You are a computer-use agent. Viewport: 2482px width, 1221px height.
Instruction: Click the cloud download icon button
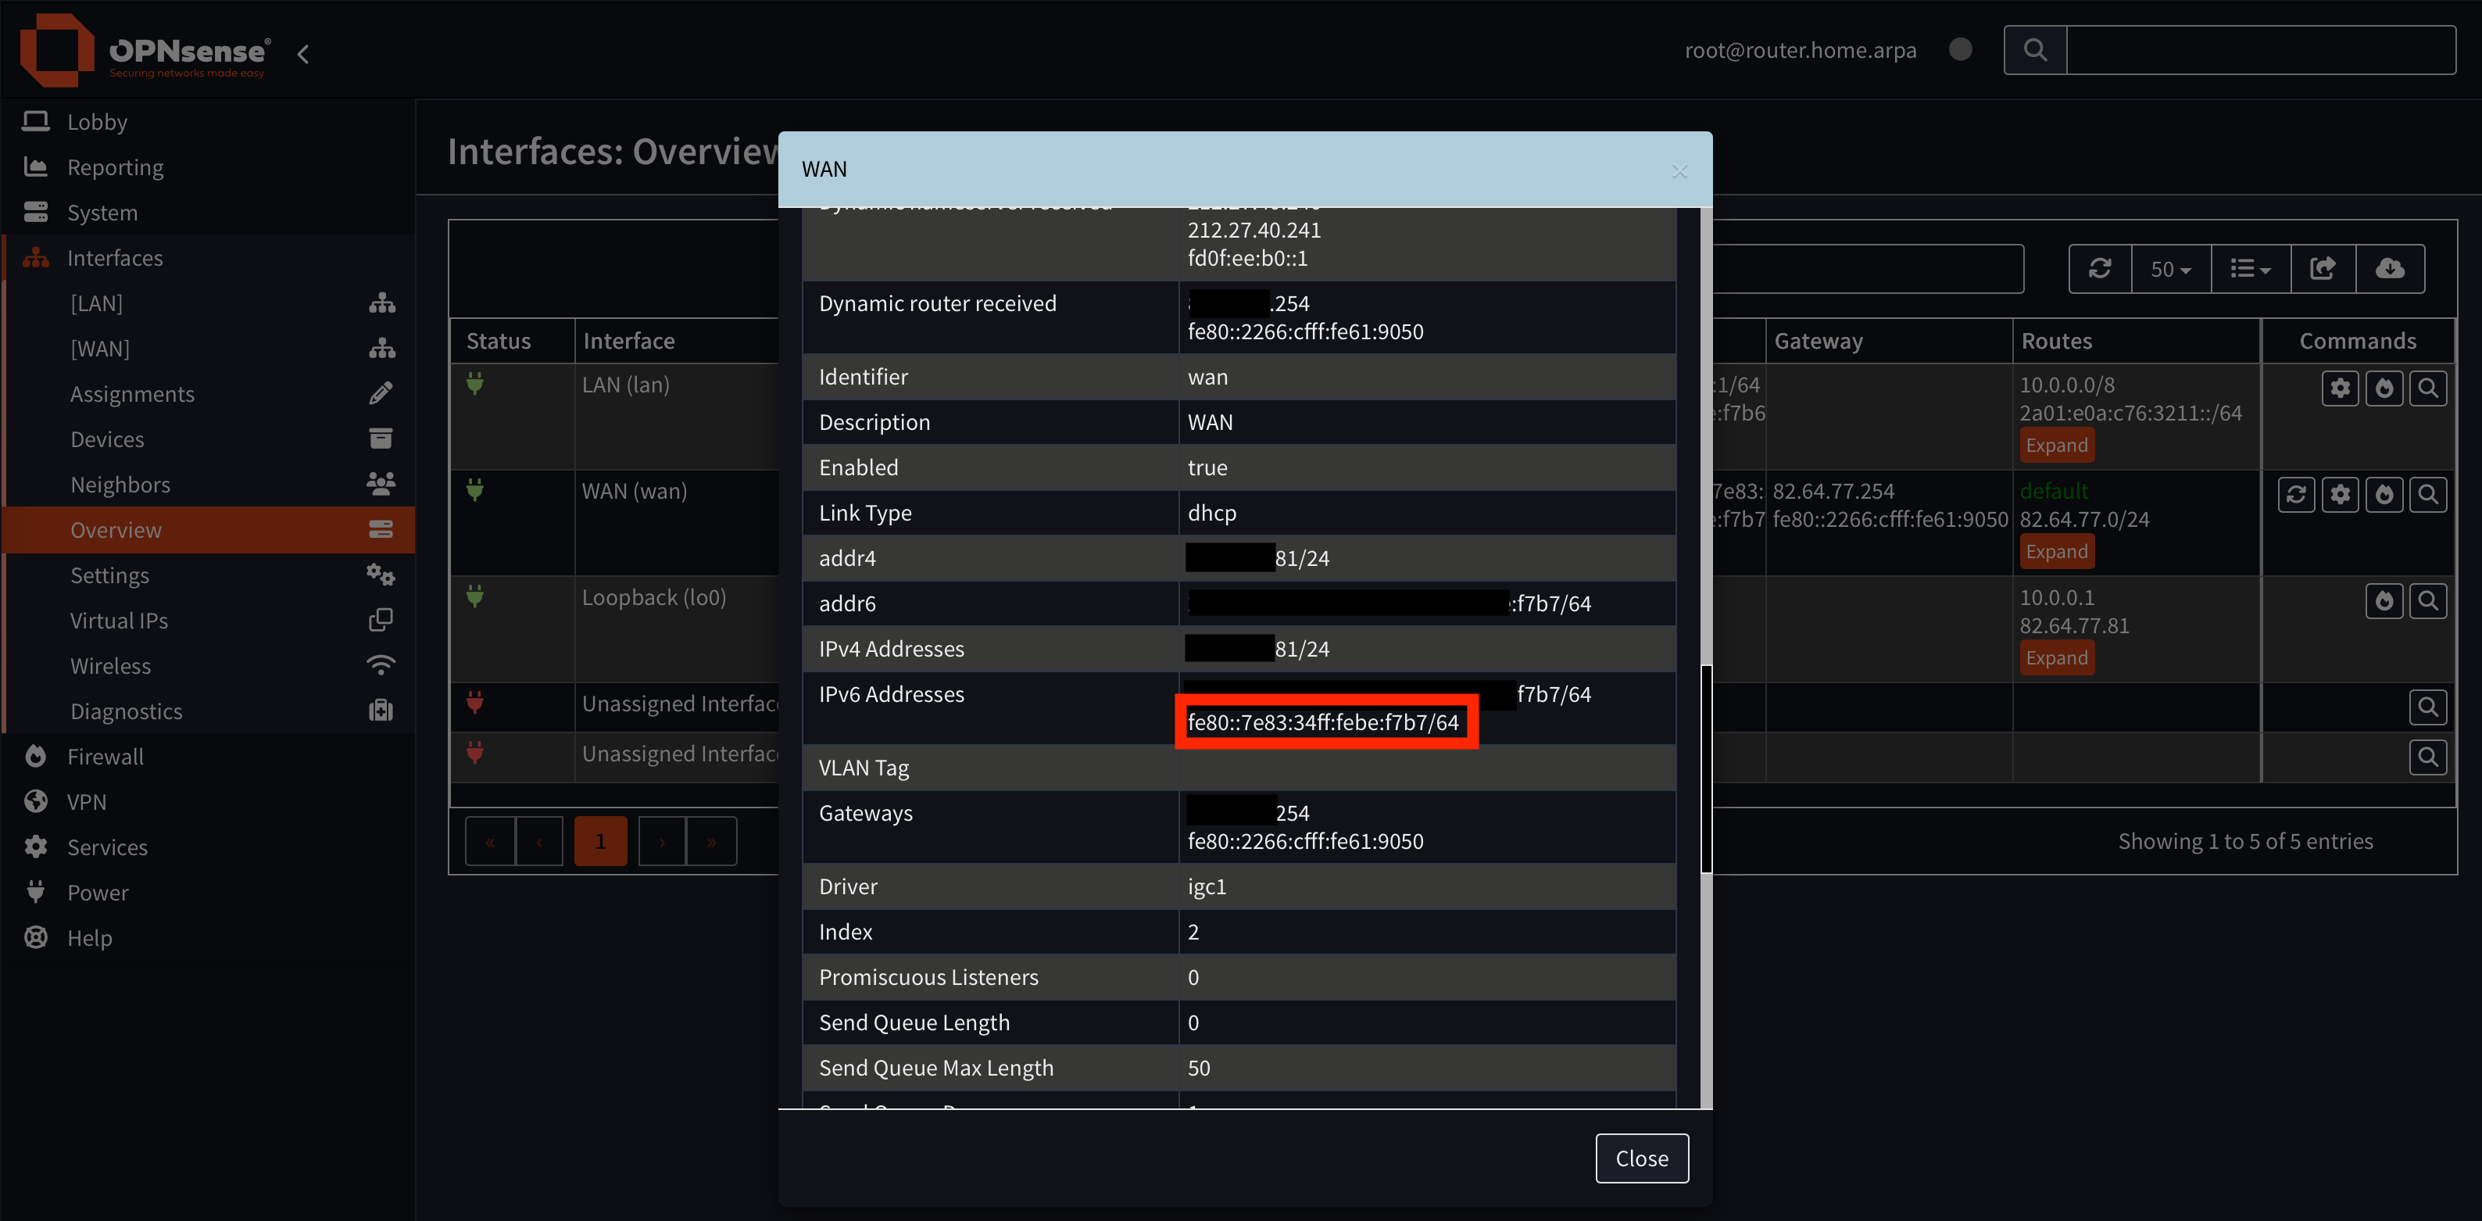tap(2390, 269)
